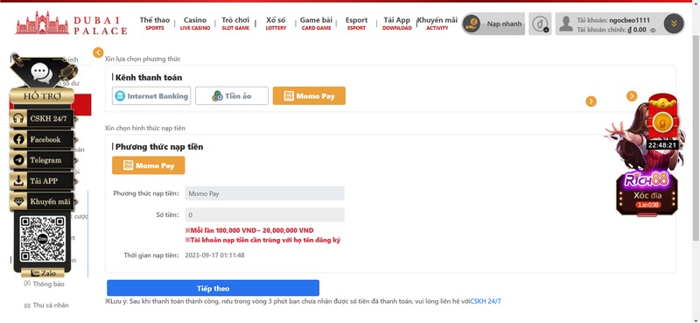Open Thông báo in left sidebar
Image resolution: width=700 pixels, height=323 pixels.
45,284
